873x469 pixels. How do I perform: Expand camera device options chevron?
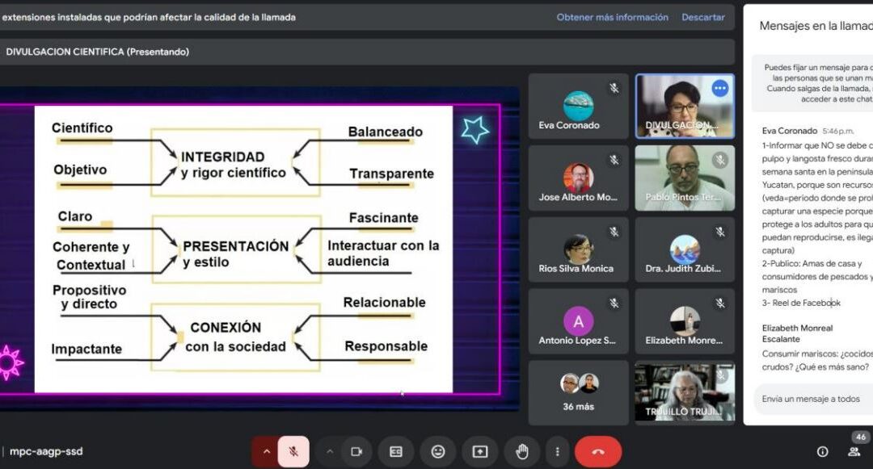(330, 452)
